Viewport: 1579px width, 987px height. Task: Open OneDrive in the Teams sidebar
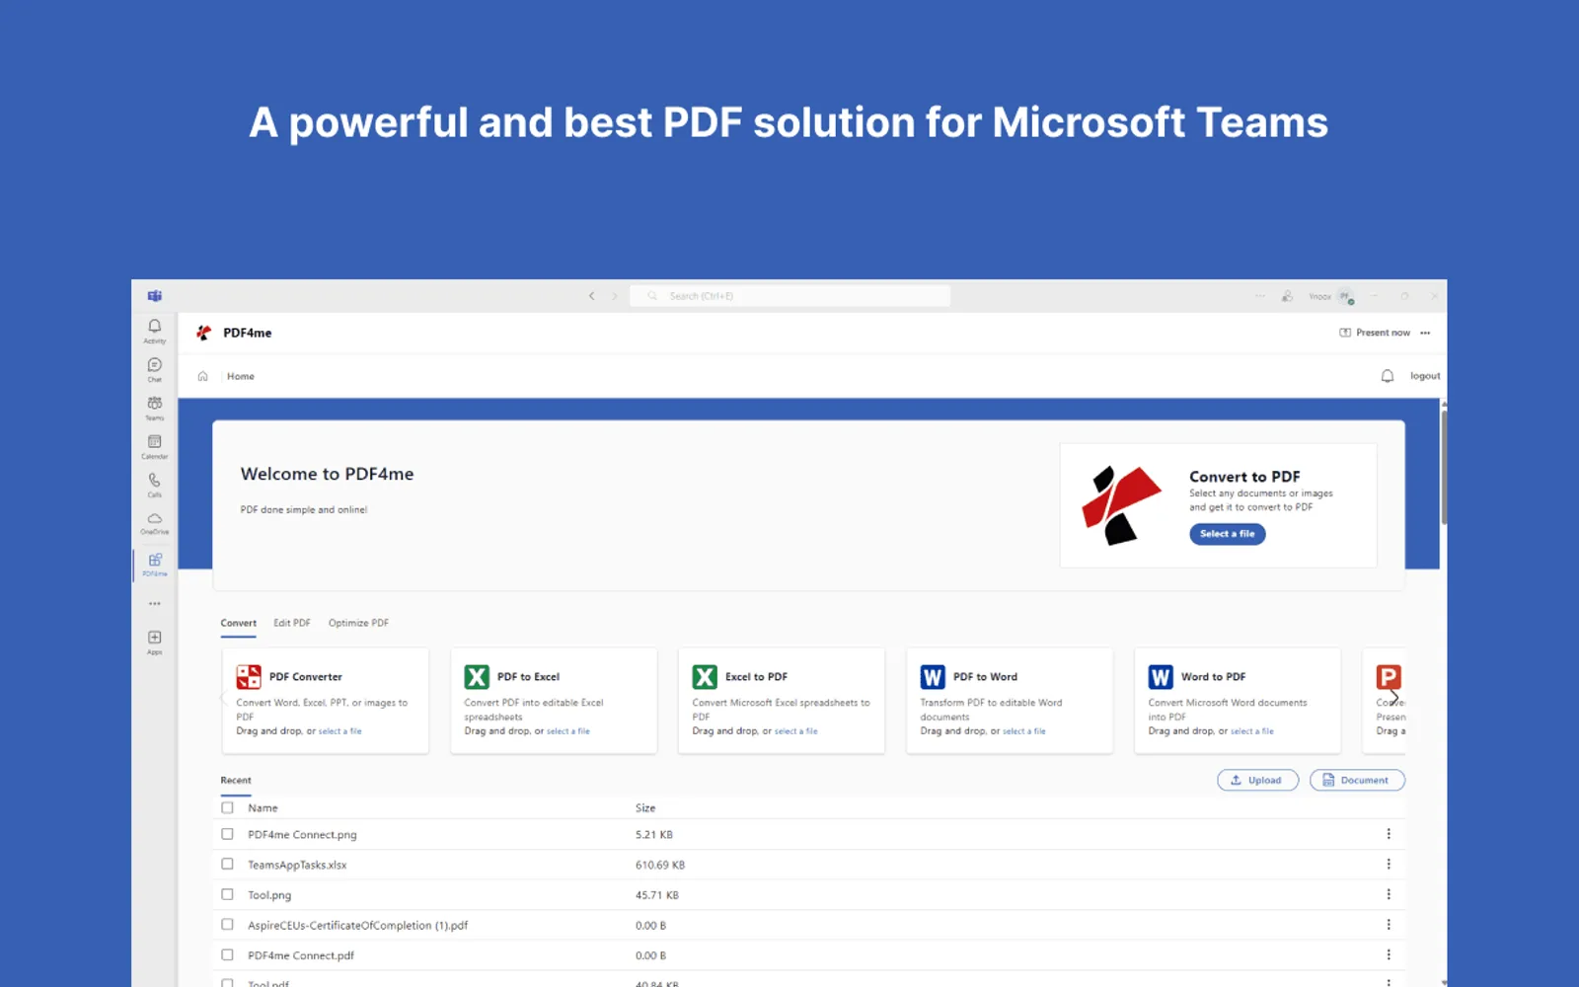coord(155,523)
